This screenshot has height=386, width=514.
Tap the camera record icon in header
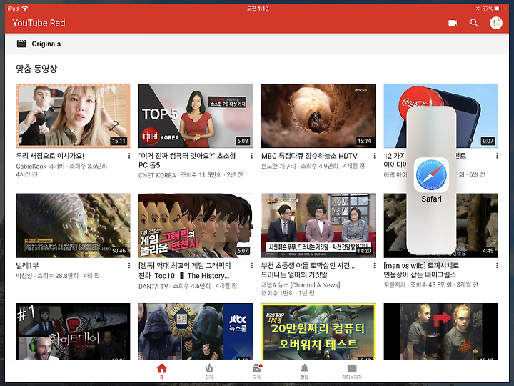coord(453,23)
